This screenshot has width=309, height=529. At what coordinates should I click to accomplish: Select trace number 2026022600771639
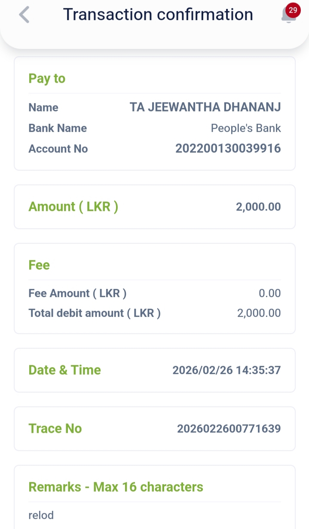pyautogui.click(x=229, y=429)
